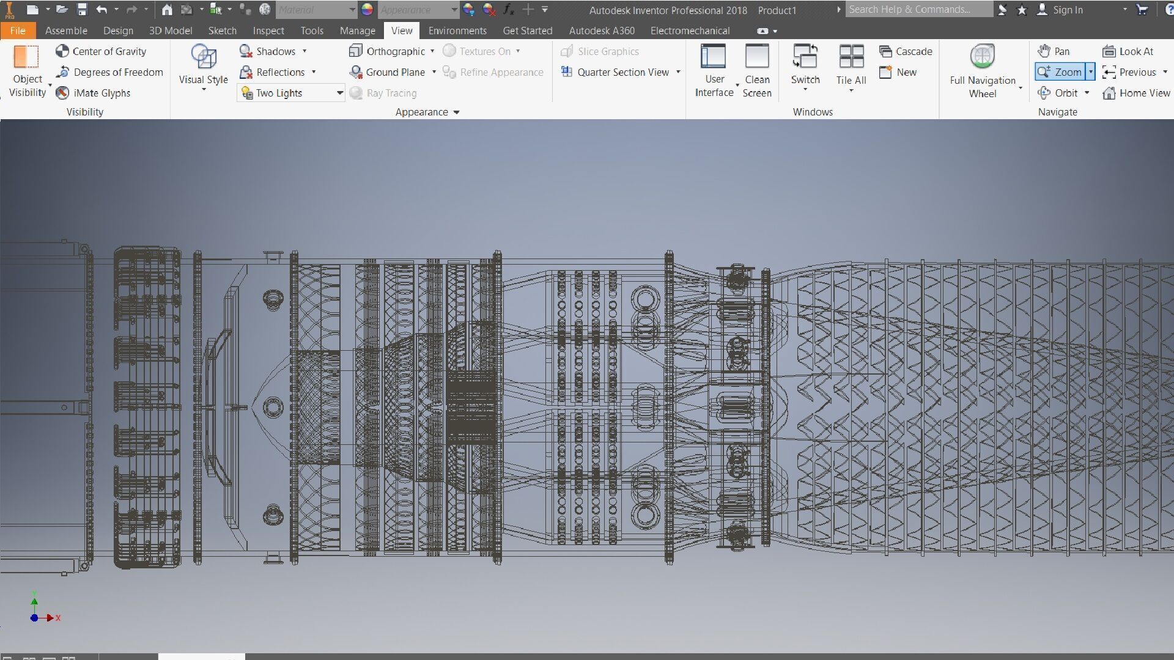The height and width of the screenshot is (660, 1174).
Task: Open the Visual Style options
Action: pyautogui.click(x=203, y=67)
